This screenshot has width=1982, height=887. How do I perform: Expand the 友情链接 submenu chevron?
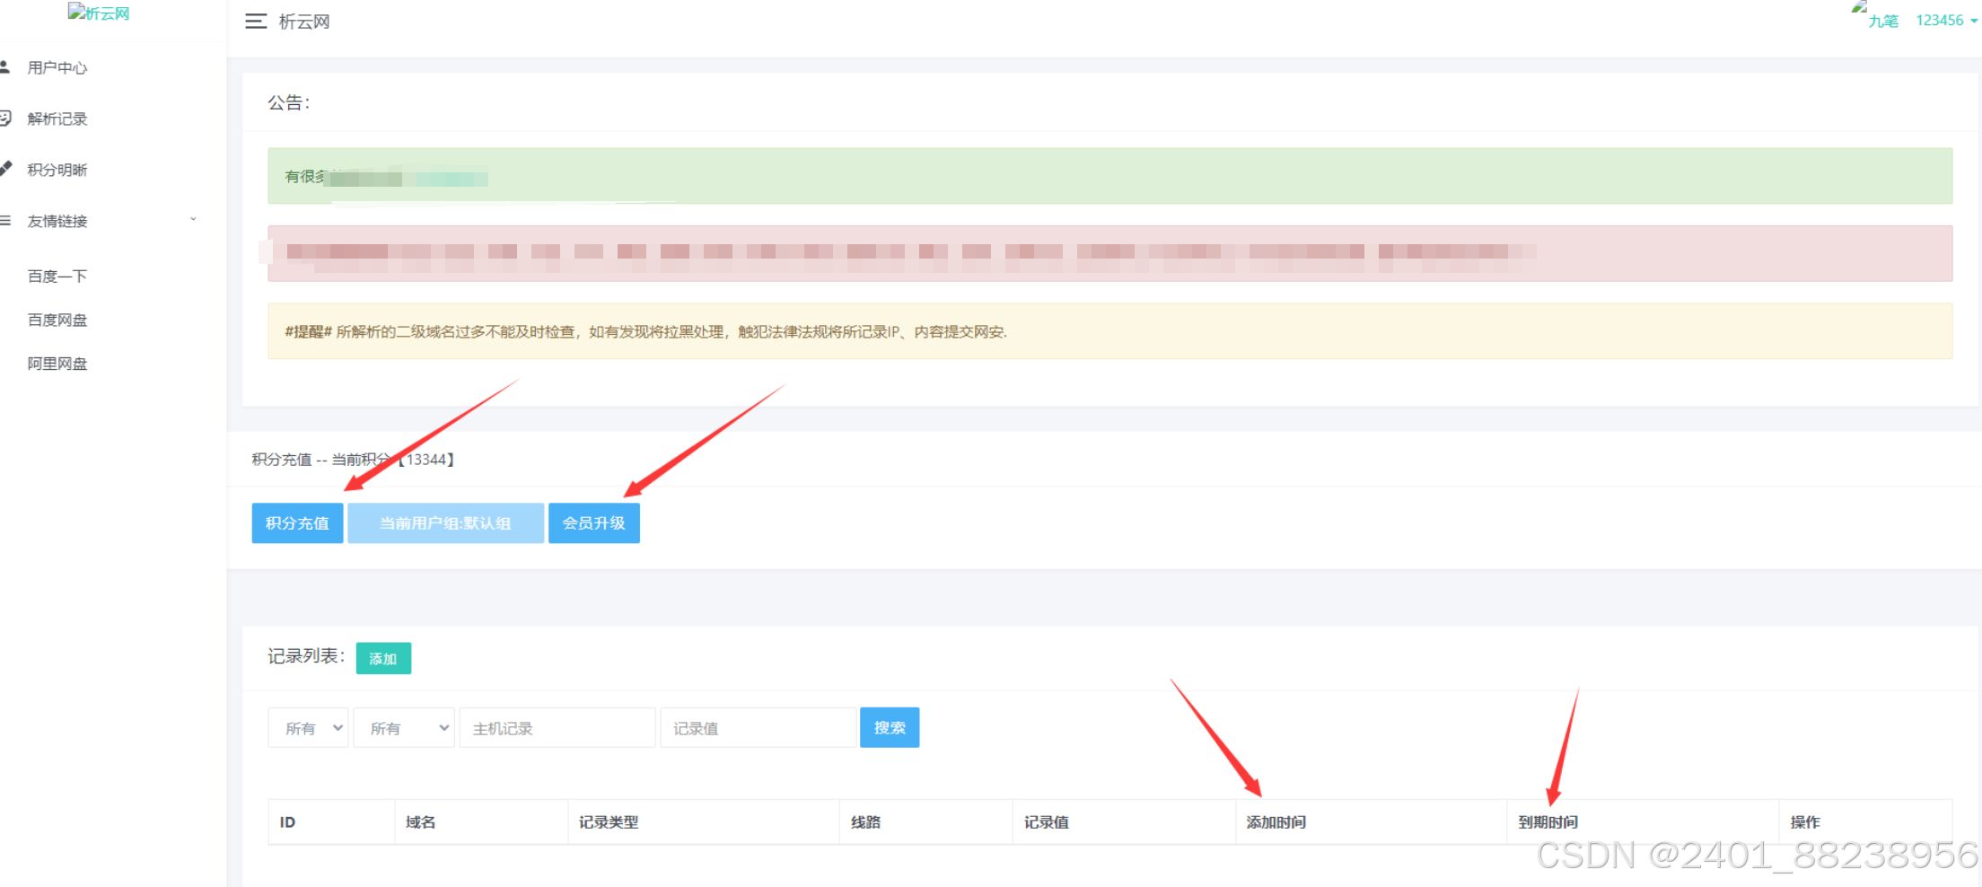click(x=192, y=219)
